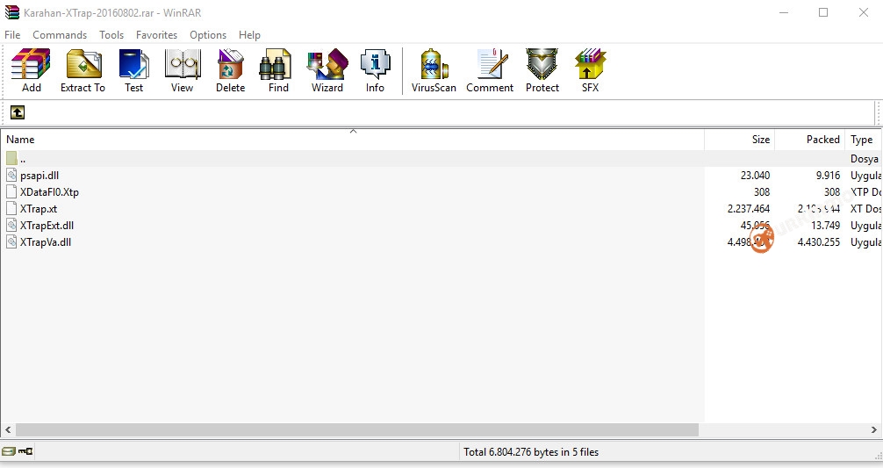Click the XTrap.xt file icon
This screenshot has height=468, width=883.
(11, 208)
